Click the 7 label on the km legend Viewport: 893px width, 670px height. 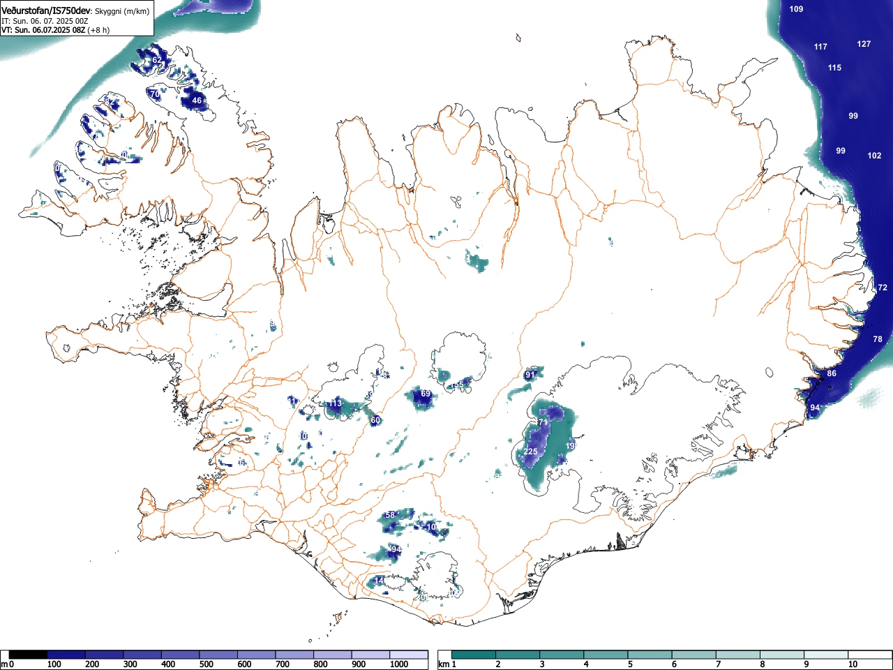click(x=718, y=664)
